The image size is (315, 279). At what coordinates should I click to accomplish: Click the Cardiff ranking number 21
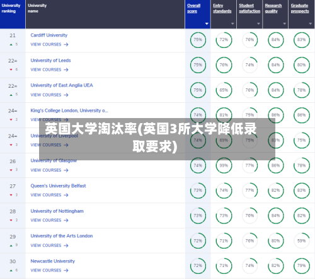coord(13,35)
